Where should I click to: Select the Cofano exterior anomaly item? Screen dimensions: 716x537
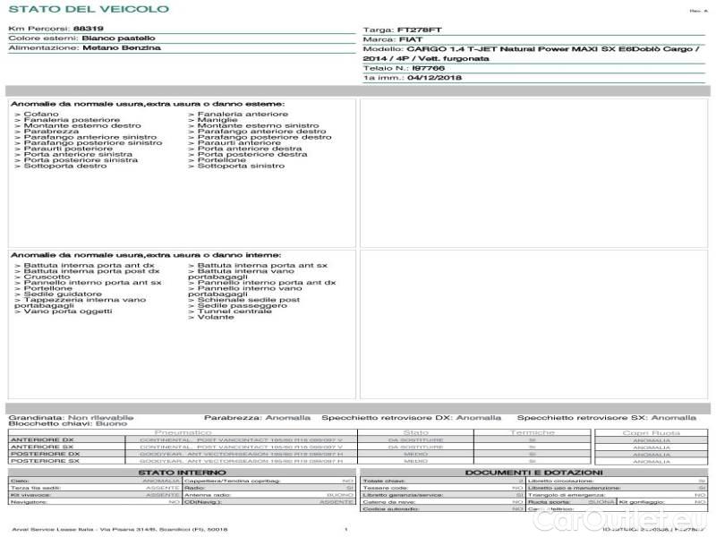click(x=41, y=115)
